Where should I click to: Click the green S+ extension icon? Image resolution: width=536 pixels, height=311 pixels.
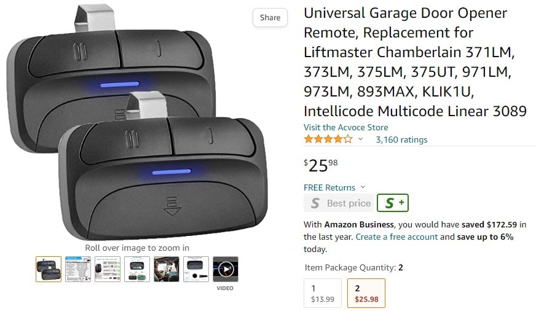click(393, 203)
